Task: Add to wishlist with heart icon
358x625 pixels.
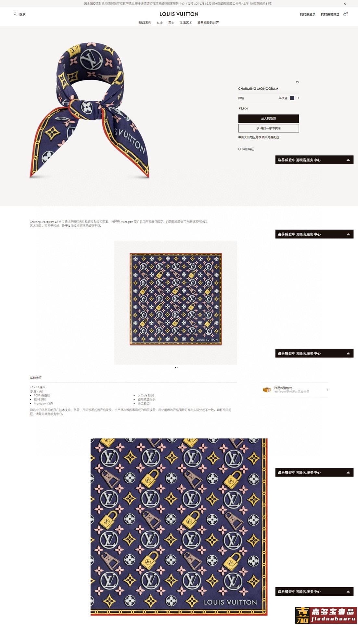Action: point(298,82)
